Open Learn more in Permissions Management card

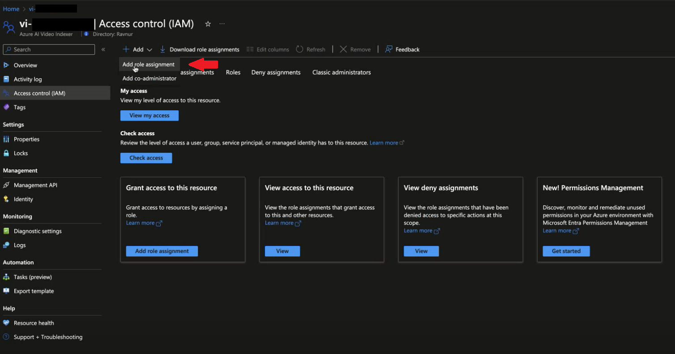tap(561, 231)
